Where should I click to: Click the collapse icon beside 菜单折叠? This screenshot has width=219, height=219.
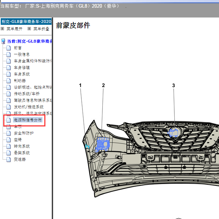tap(29, 29)
